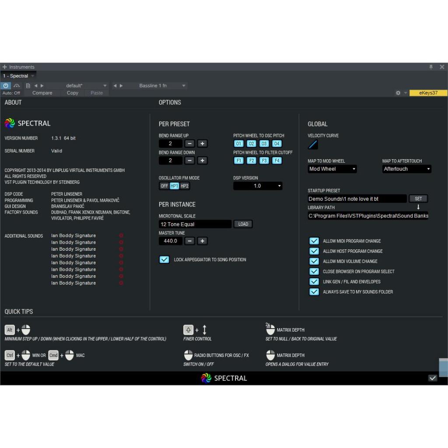Toggle O3 pitch wheel to osc pitch
This screenshot has height=448, width=448.
coord(264,143)
